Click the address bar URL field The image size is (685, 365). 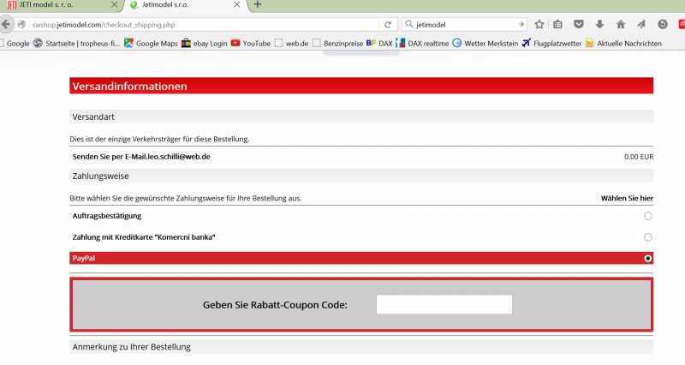point(205,25)
